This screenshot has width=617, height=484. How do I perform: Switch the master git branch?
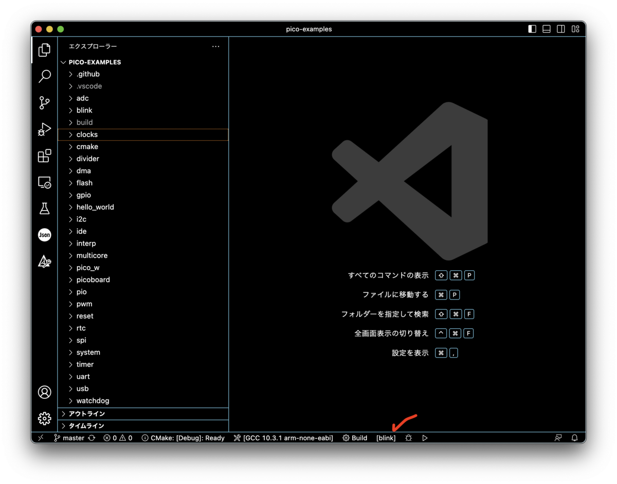[69, 438]
